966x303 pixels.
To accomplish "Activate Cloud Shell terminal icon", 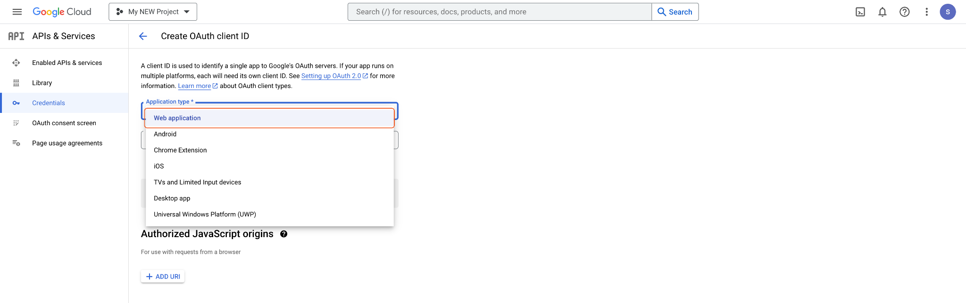I will tap(860, 12).
